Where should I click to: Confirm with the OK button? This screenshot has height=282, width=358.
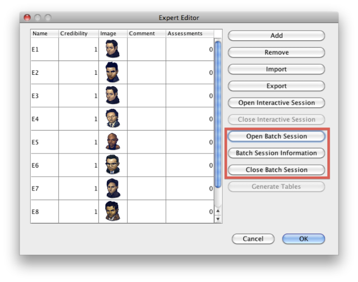303,238
